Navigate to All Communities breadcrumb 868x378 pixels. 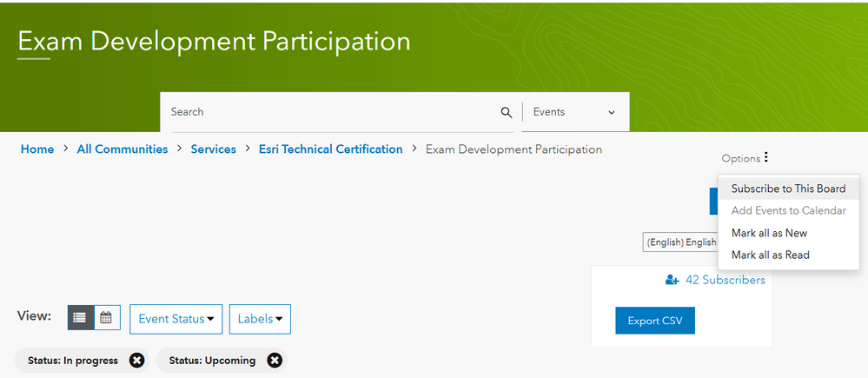tap(123, 149)
